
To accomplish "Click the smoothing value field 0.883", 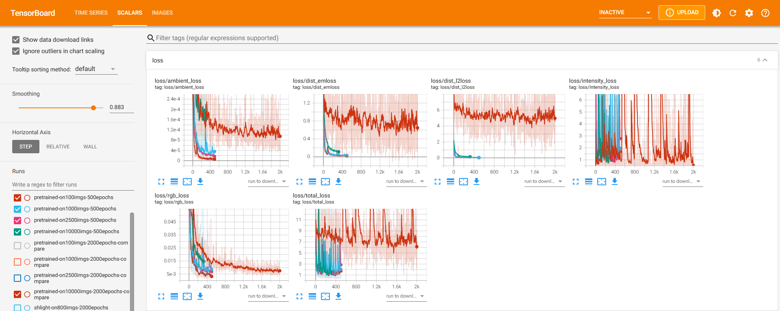I will tap(121, 107).
